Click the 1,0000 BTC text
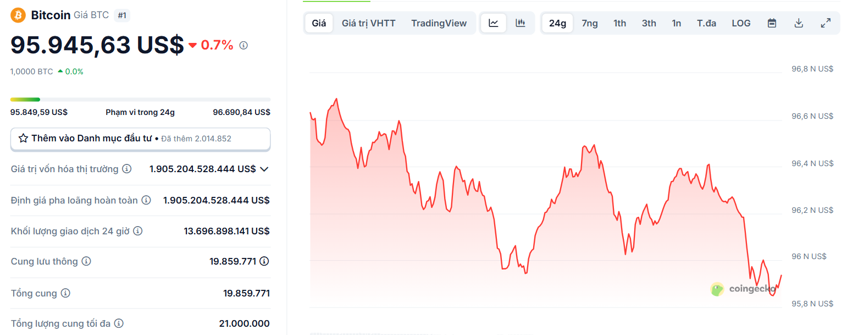This screenshot has height=335, width=847. pos(32,72)
